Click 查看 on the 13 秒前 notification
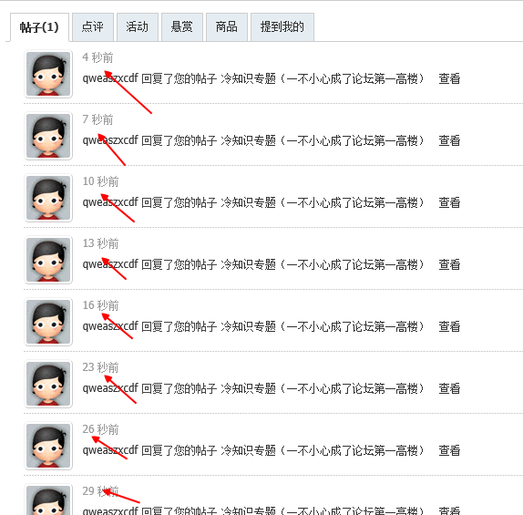 [x=449, y=264]
